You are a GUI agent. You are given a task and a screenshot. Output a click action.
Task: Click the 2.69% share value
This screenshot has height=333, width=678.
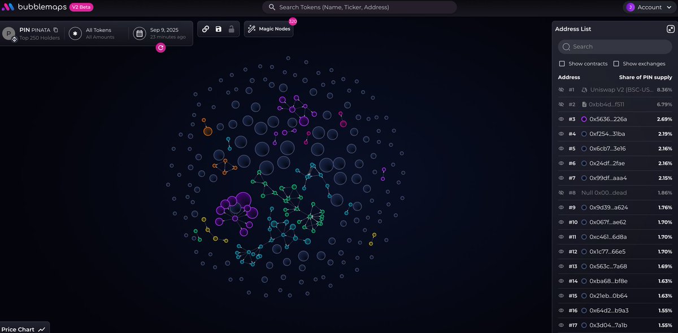(x=664, y=119)
